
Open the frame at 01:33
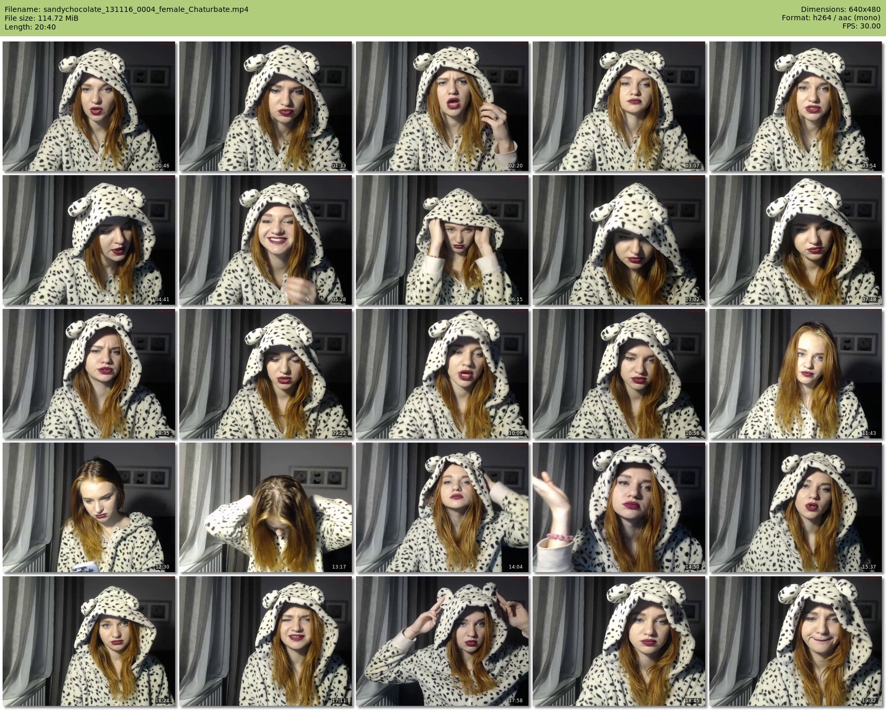266,106
